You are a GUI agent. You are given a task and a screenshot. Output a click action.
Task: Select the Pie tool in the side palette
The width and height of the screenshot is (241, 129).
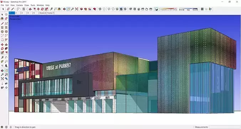pos(6,39)
